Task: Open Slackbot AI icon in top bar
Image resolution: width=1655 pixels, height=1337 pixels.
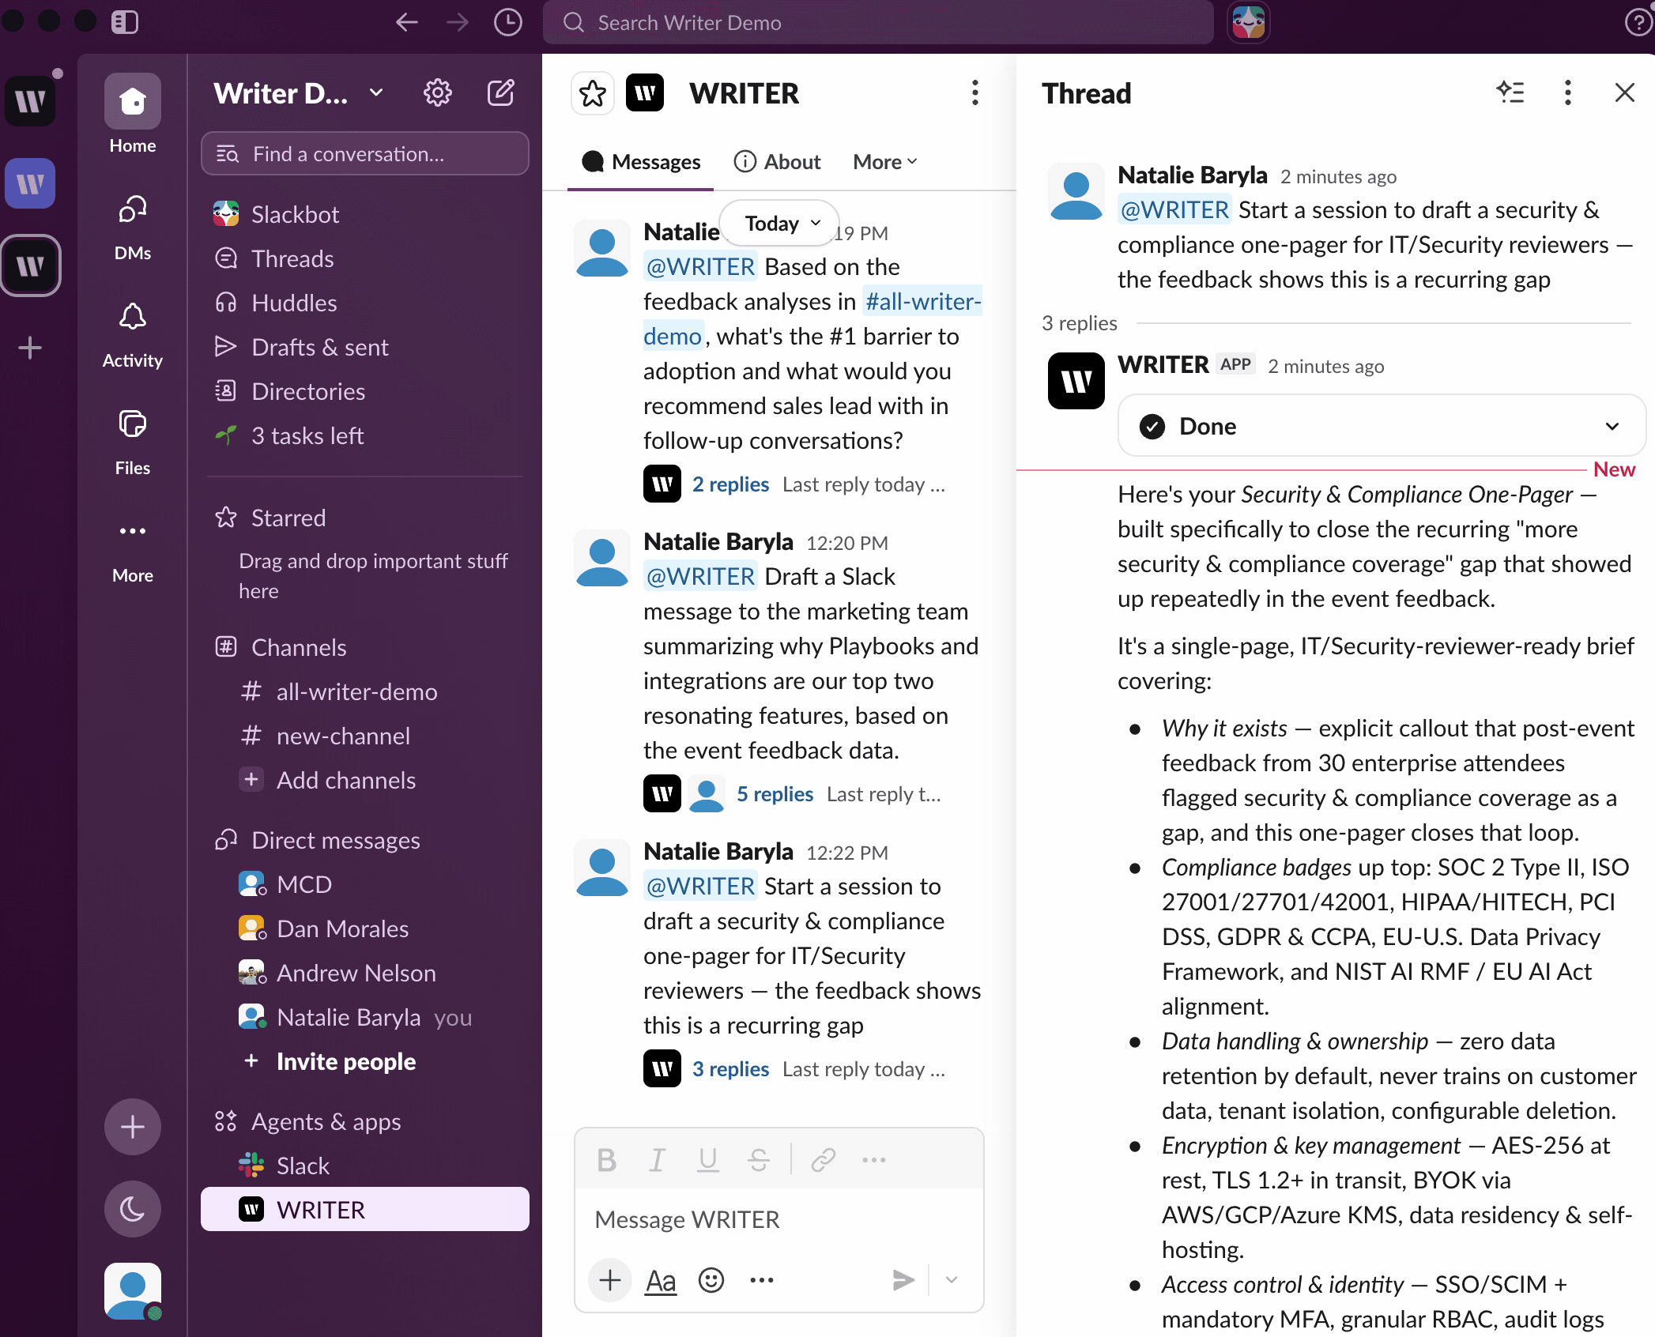Action: click(1248, 22)
